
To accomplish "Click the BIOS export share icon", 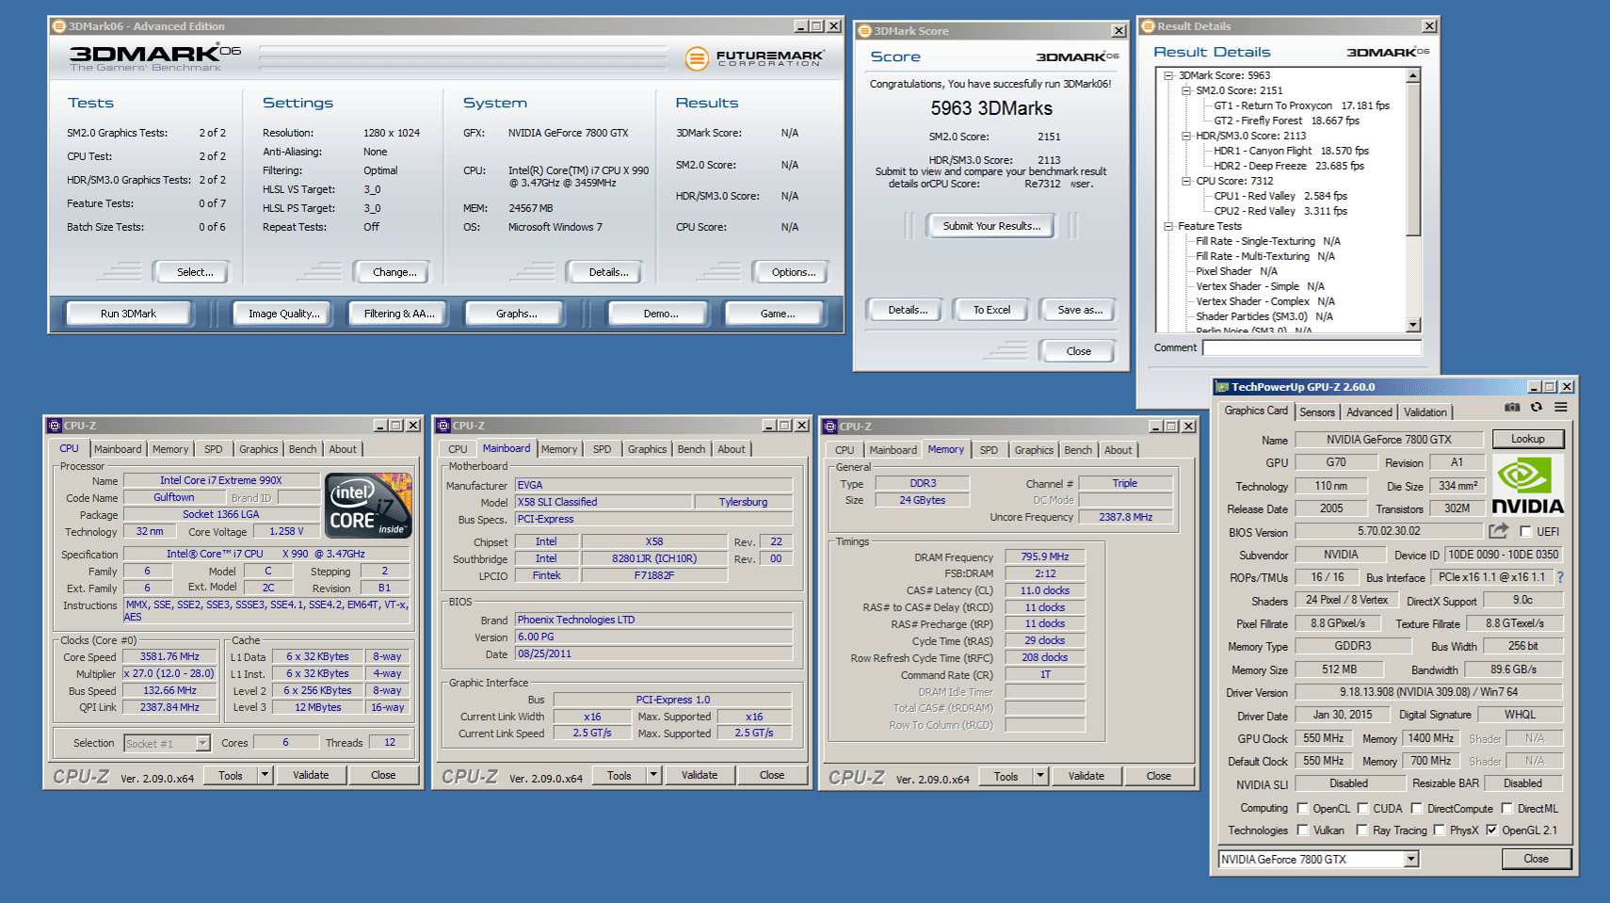I will point(1499,531).
